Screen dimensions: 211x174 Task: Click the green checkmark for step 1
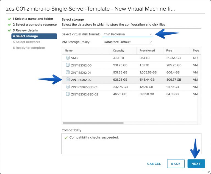click(9, 19)
